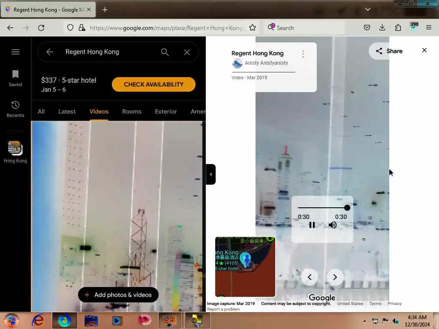Click the shield tracking protection icon
Screen dimensions: 439x329
(x=70, y=27)
